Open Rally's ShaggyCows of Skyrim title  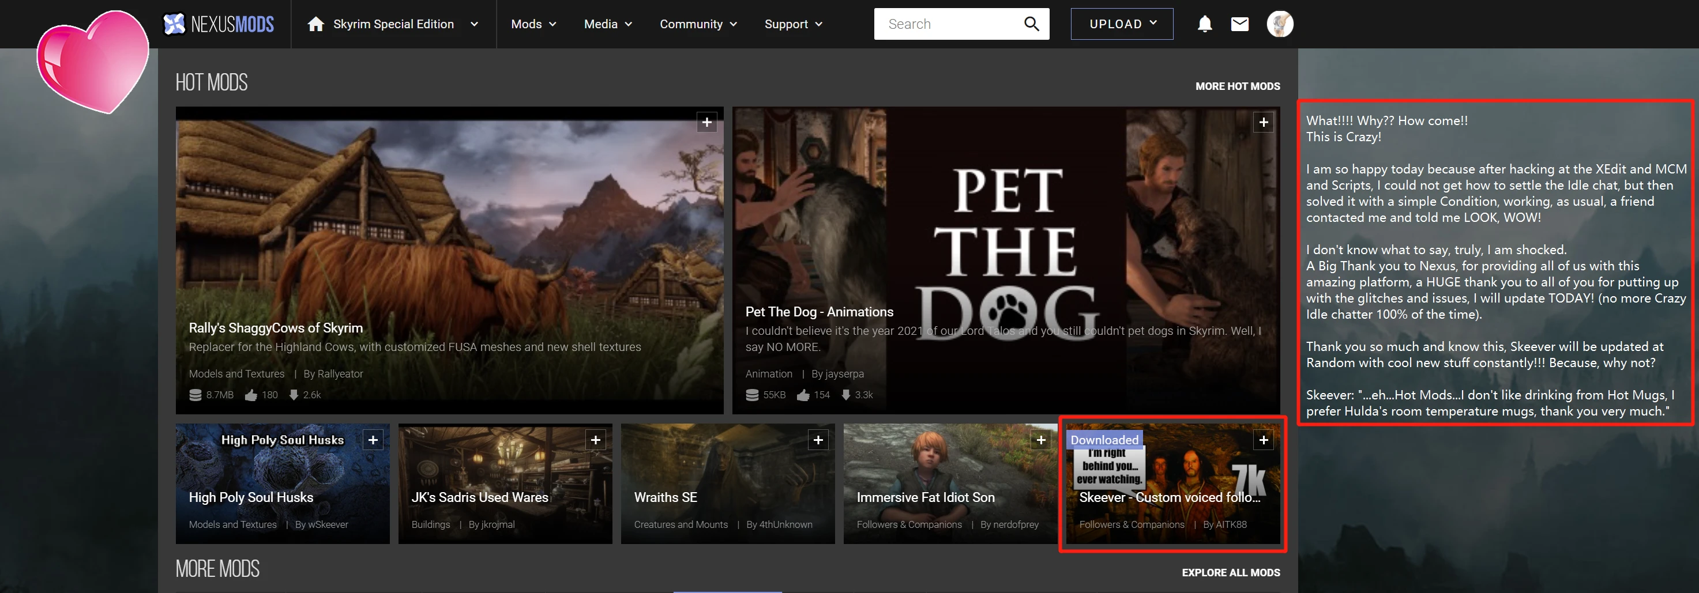pyautogui.click(x=276, y=328)
